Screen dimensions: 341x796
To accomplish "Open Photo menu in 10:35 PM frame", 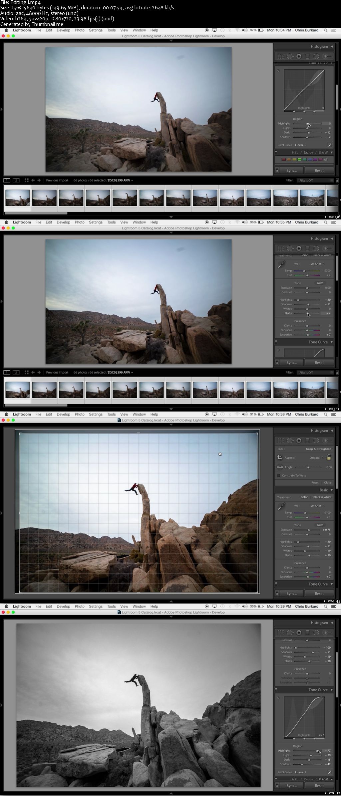I will [x=80, y=222].
